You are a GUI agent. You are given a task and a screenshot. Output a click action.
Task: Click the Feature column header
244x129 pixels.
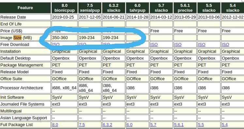tap(25, 8)
